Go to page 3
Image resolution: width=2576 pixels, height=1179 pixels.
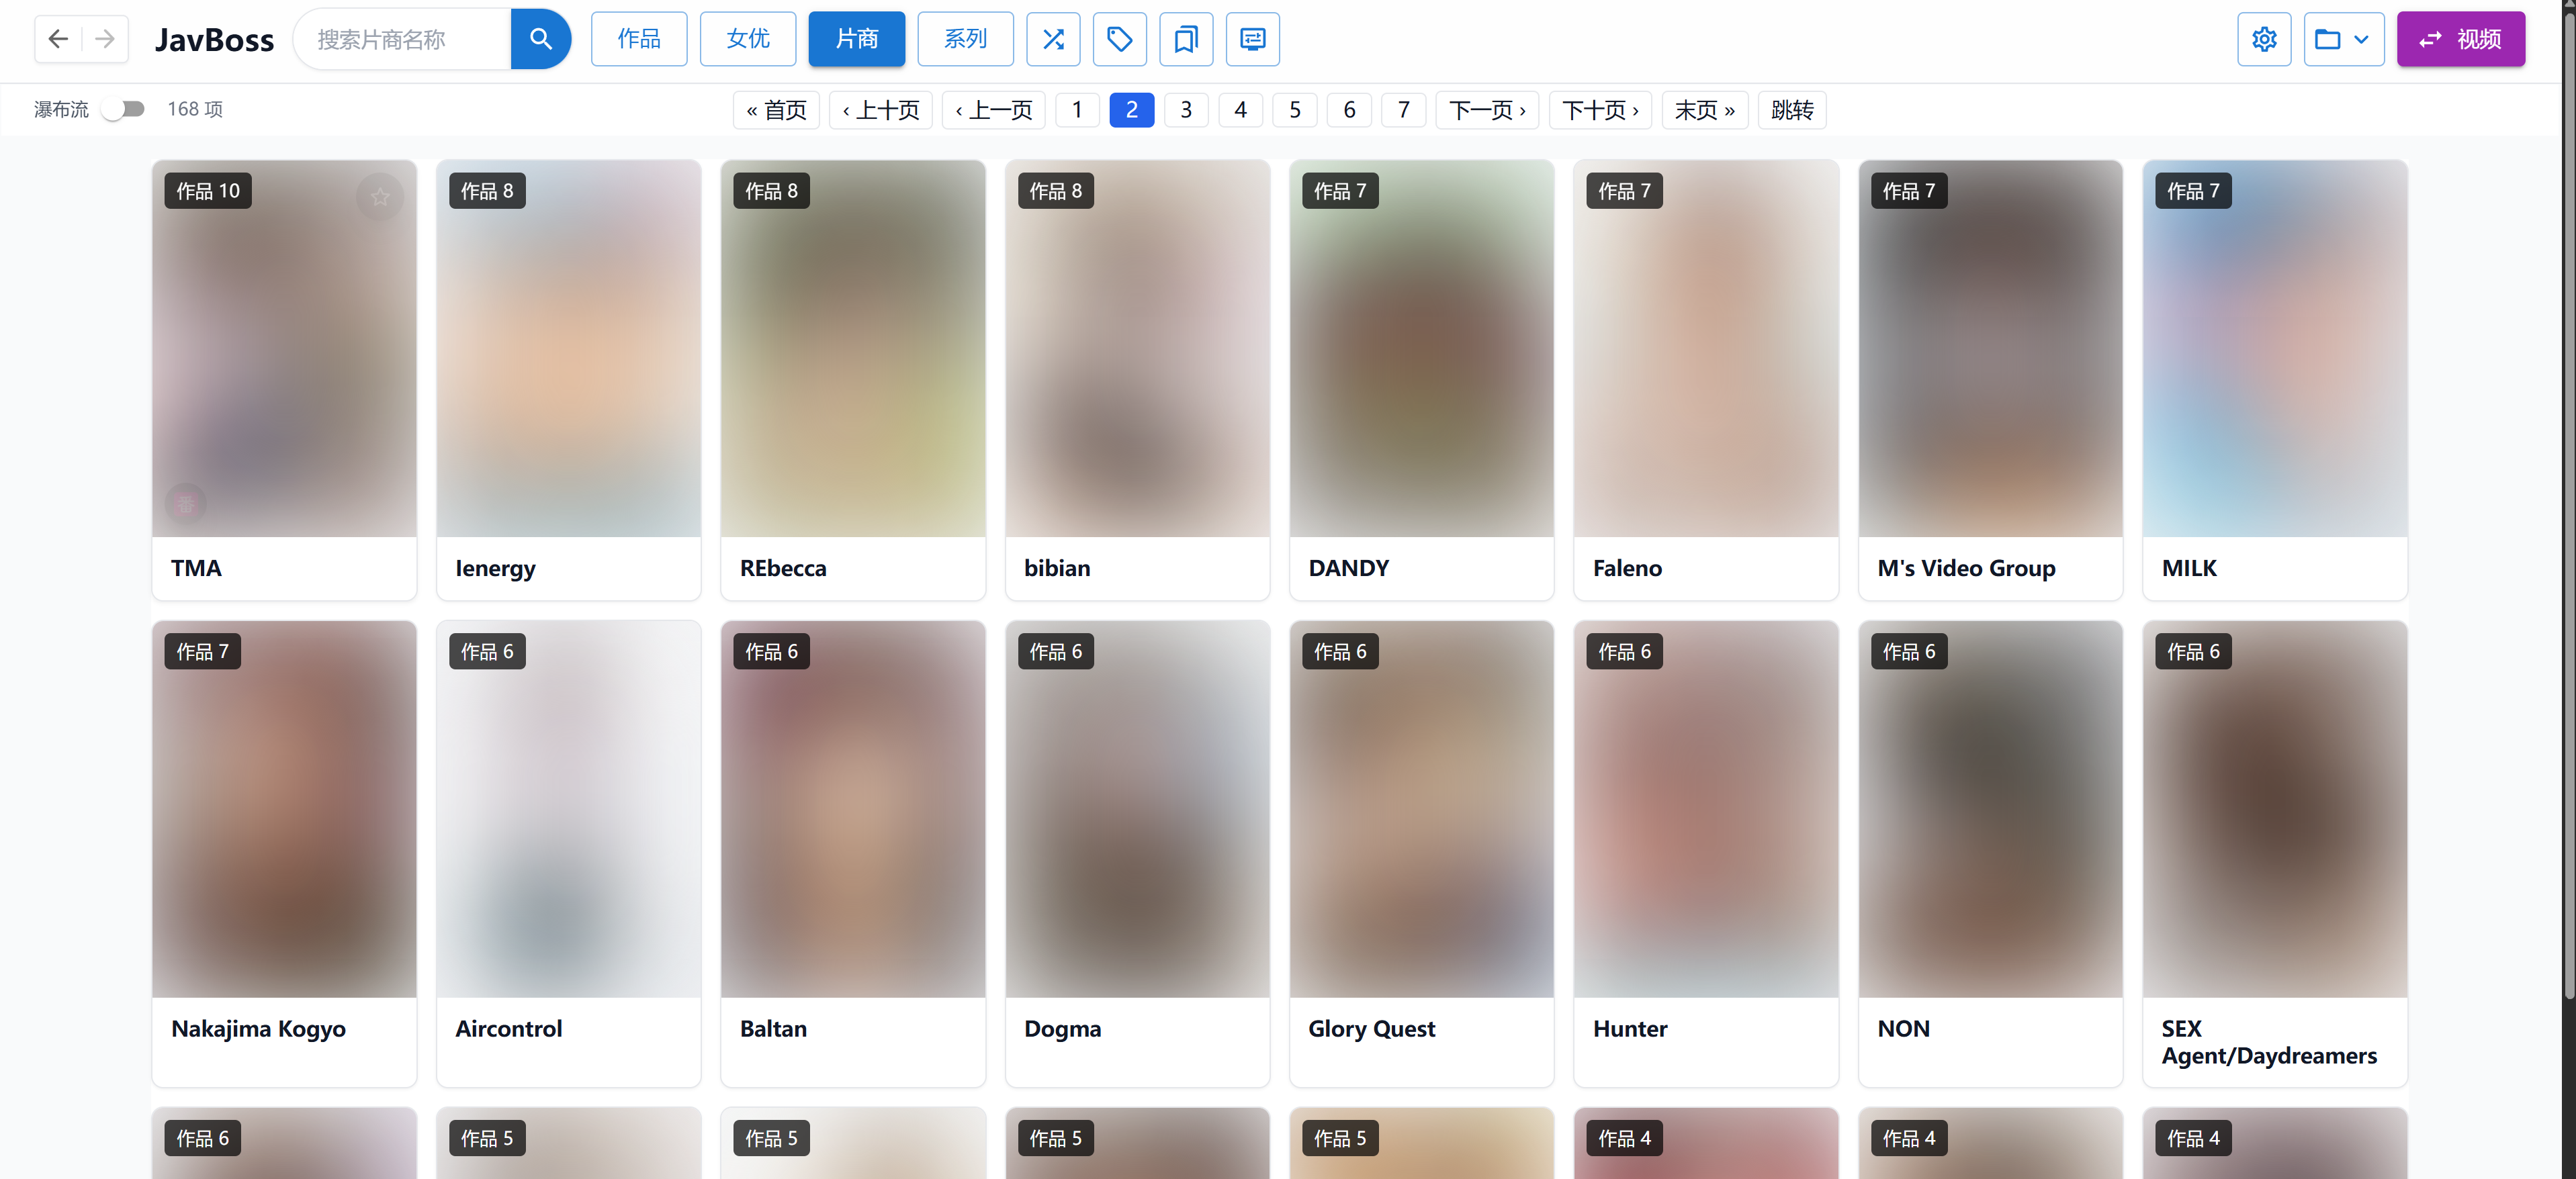1186,110
